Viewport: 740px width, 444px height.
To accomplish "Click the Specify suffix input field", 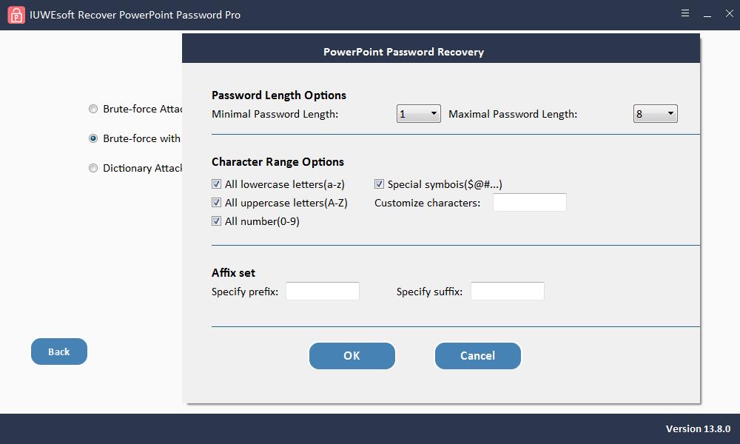I will (508, 291).
